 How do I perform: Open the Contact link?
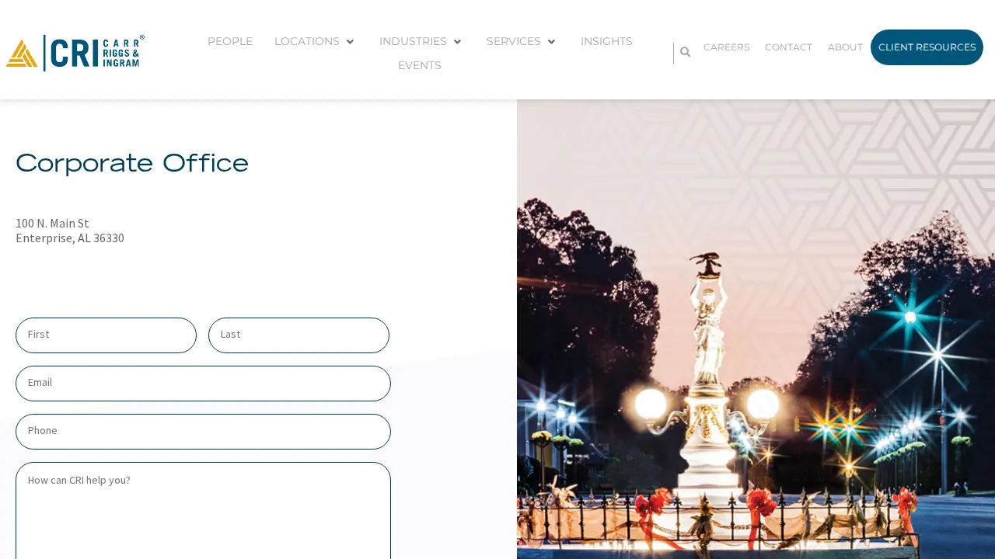pos(788,47)
